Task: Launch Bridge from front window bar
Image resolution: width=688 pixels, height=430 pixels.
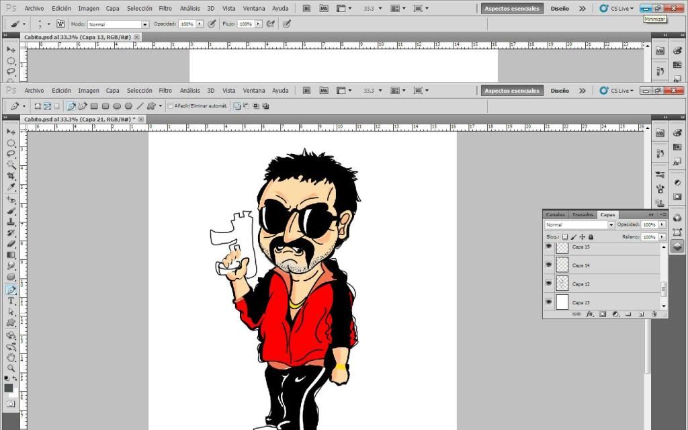Action: (306, 91)
